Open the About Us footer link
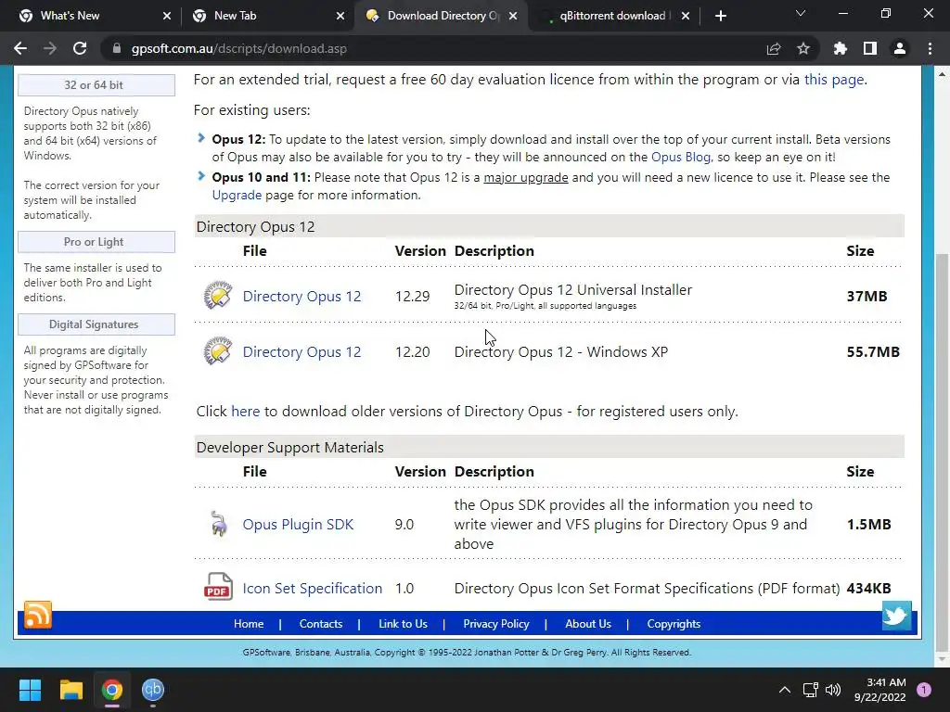The height and width of the screenshot is (712, 950). point(587,624)
